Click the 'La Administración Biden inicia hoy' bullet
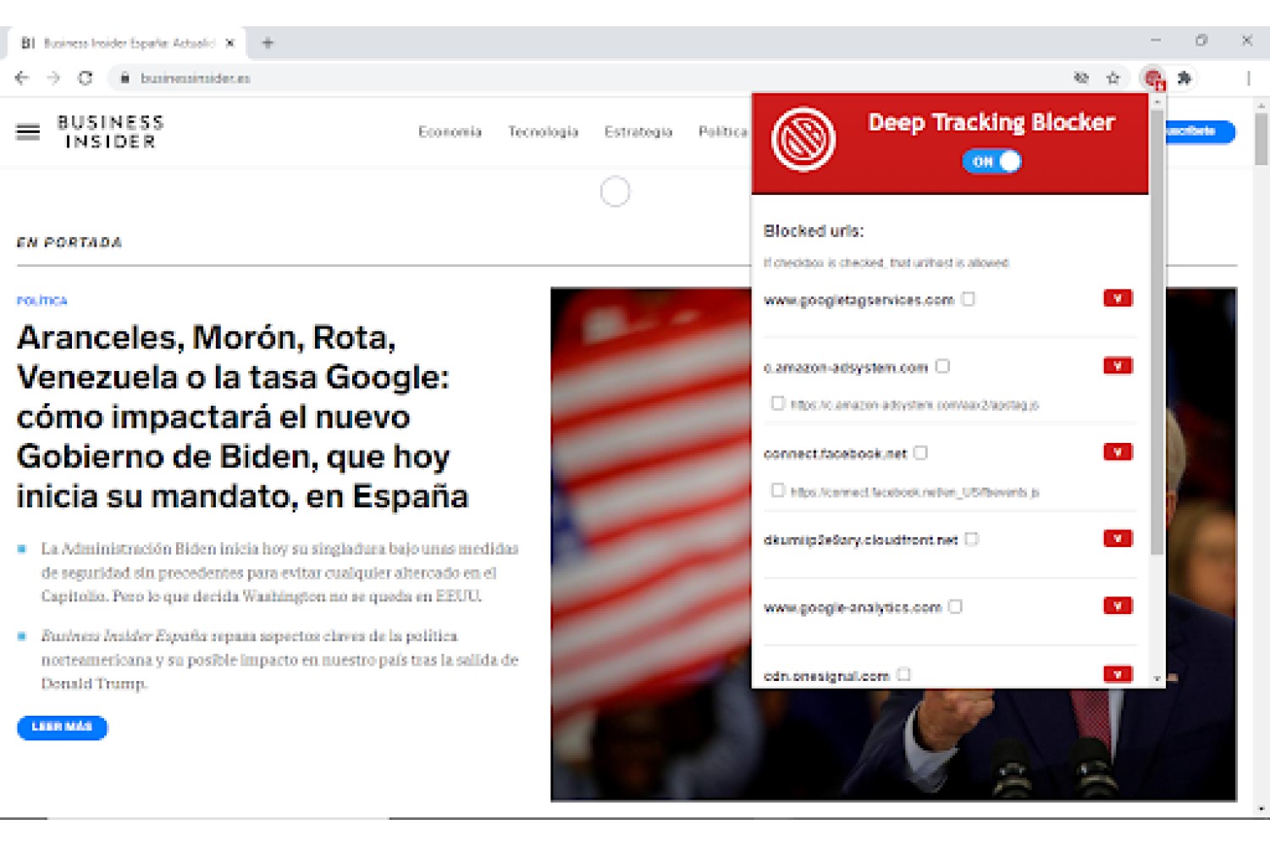This screenshot has height=847, width=1270. pos(280,573)
